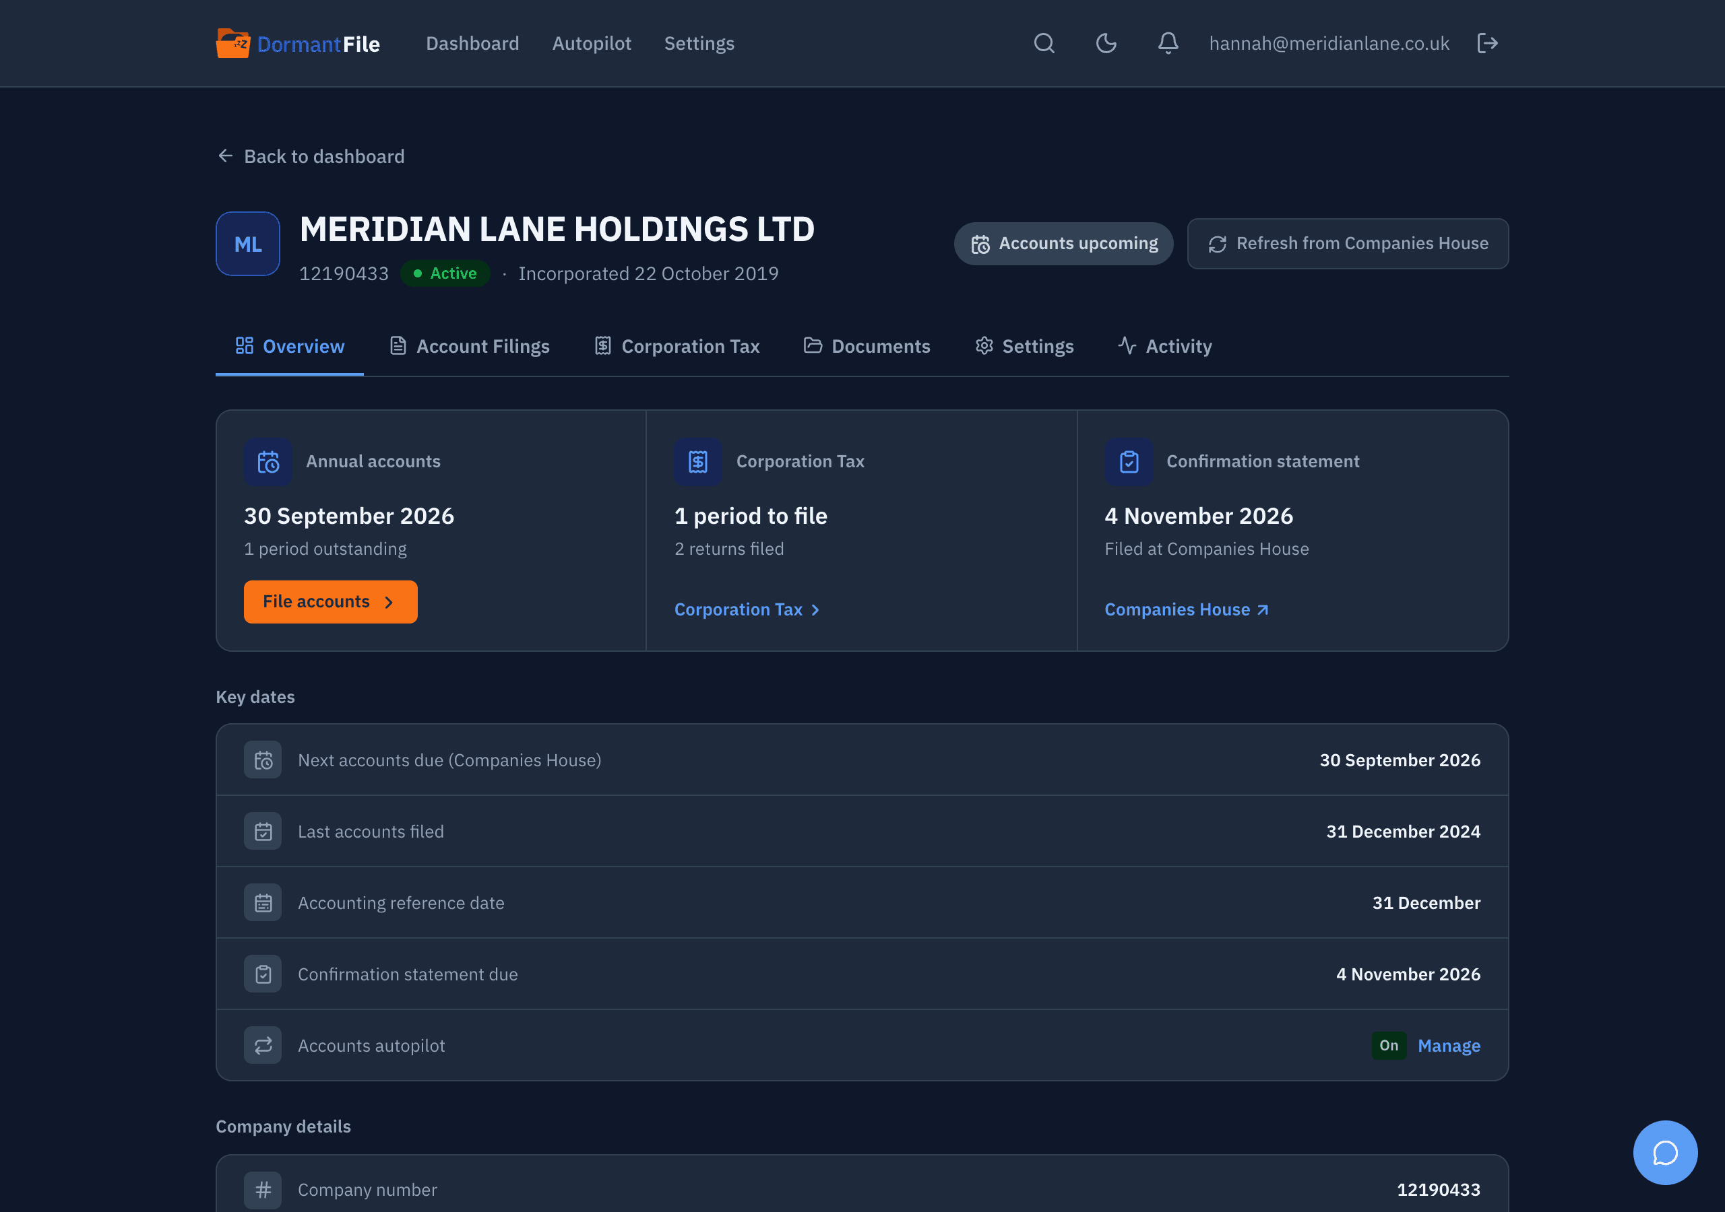Click the Key dates section heading
The width and height of the screenshot is (1725, 1212).
coord(255,697)
